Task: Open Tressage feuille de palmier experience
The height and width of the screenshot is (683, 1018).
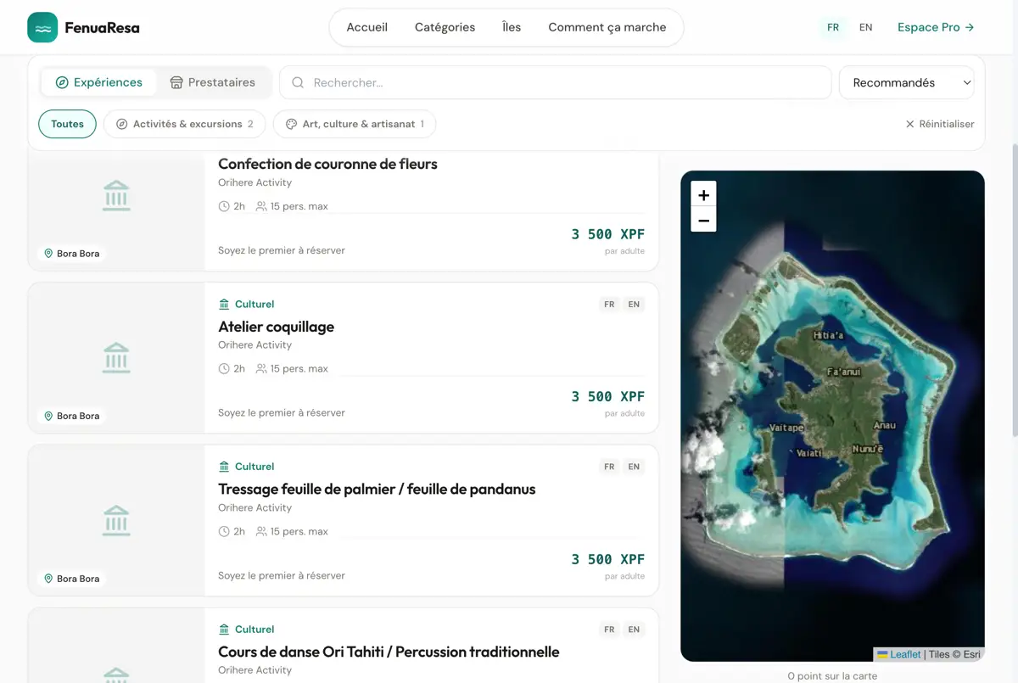Action: coord(377,489)
